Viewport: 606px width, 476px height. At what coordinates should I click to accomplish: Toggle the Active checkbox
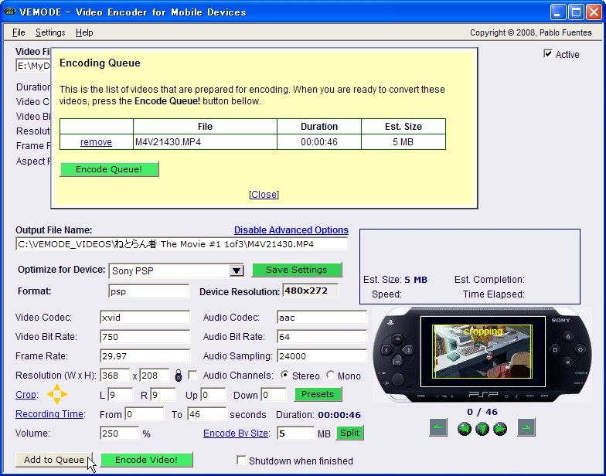[x=547, y=54]
